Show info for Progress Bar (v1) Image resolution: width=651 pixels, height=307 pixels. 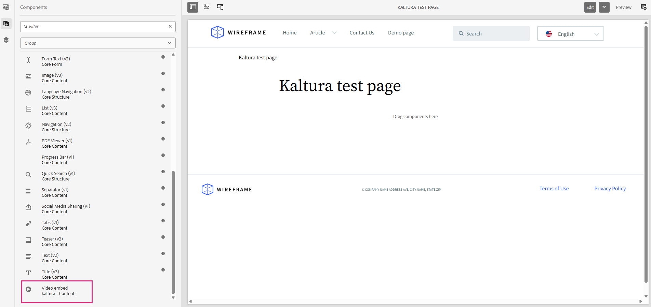163,155
